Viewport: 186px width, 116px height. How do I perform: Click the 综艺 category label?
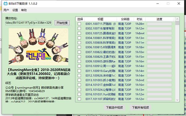[x=8, y=83]
